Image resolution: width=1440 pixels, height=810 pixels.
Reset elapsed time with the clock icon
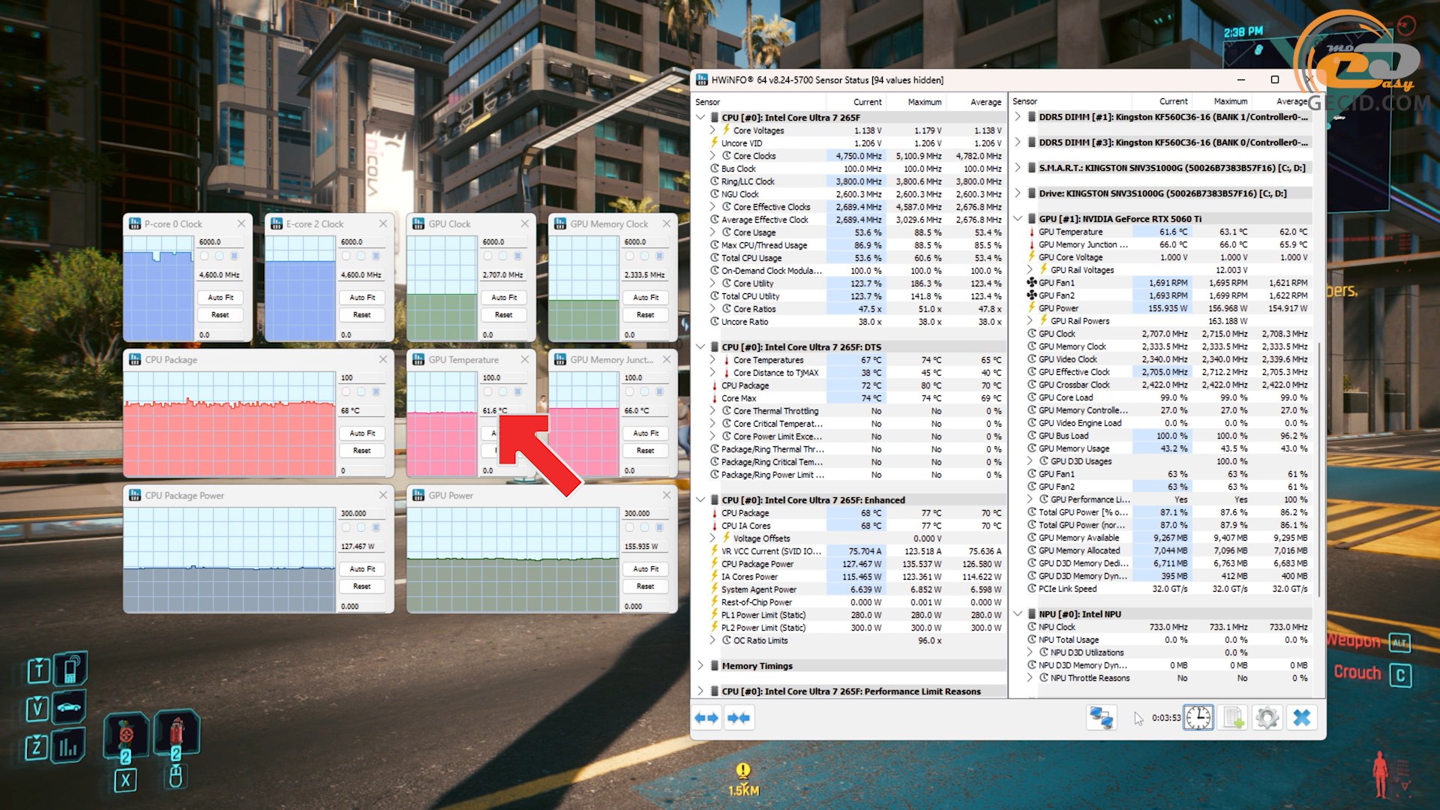tap(1198, 718)
